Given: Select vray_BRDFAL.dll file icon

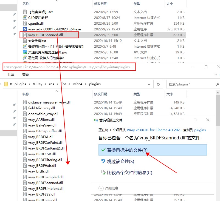Looking at the screenshot, I should [25, 137].
